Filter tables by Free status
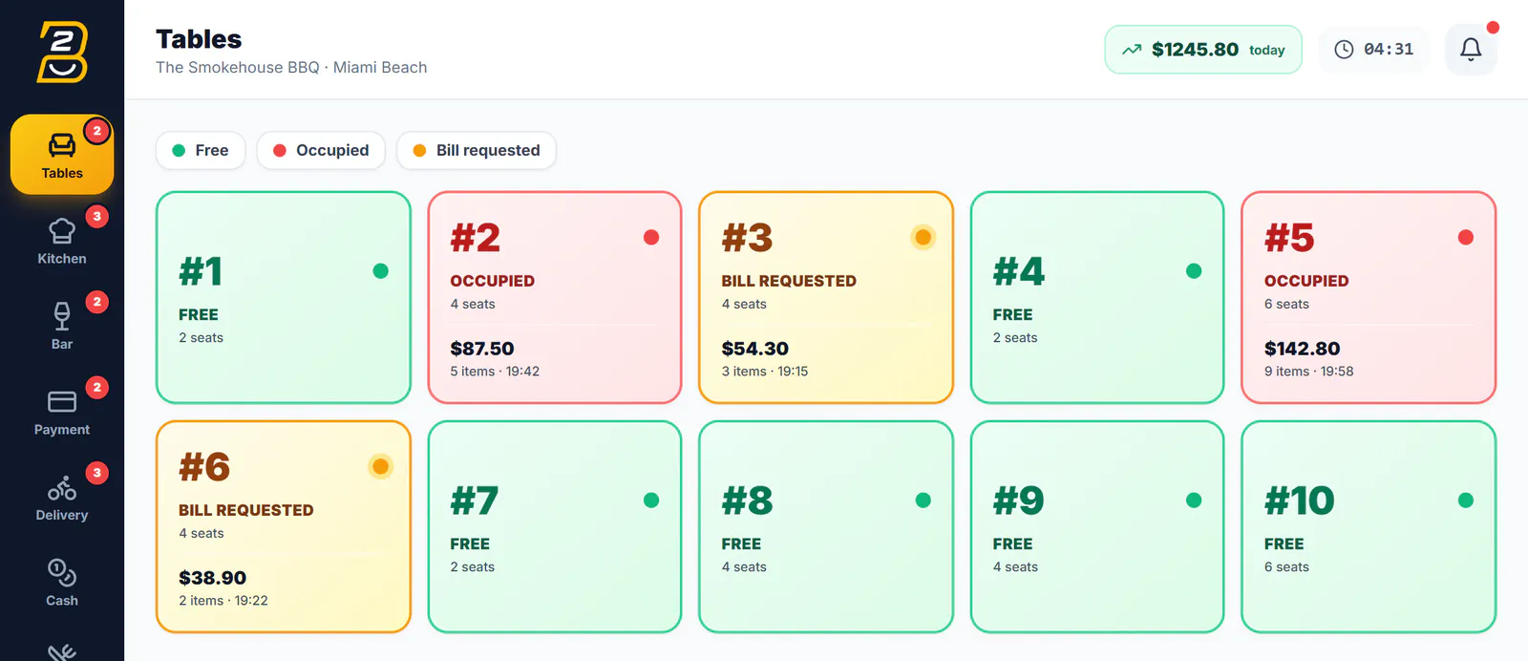The image size is (1528, 661). pyautogui.click(x=201, y=150)
